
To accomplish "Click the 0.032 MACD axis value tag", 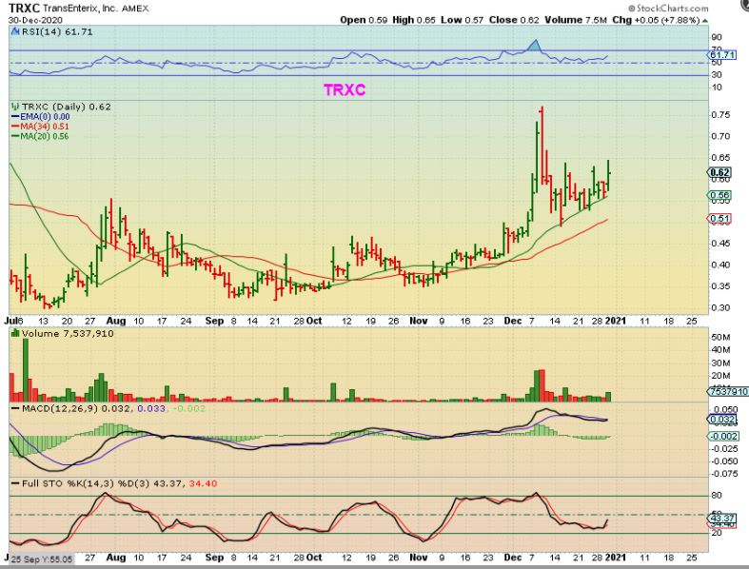I will tap(721, 420).
